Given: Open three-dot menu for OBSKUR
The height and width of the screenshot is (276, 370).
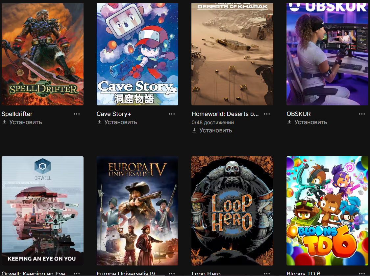Looking at the screenshot, I should pyautogui.click(x=362, y=114).
